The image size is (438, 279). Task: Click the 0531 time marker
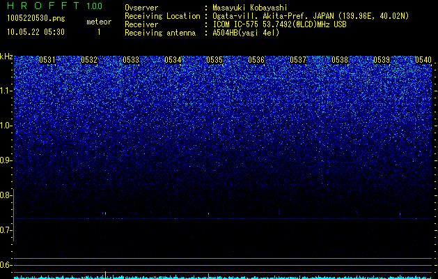tap(47, 60)
